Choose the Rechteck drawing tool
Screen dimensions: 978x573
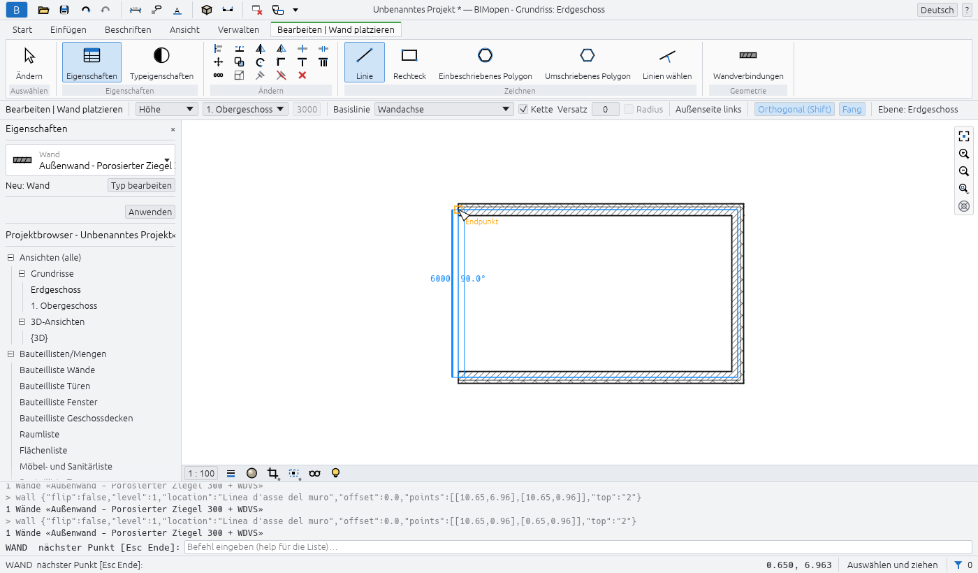pos(409,62)
